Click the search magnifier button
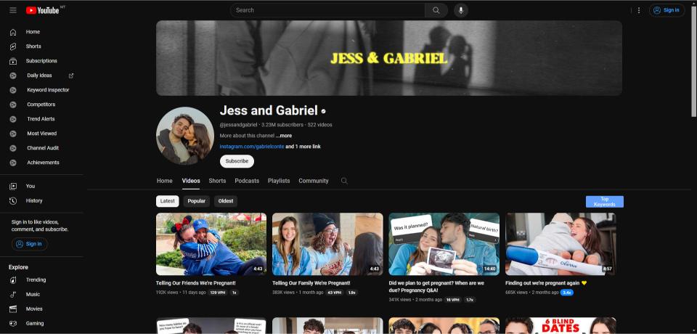Image resolution: width=697 pixels, height=334 pixels. (436, 10)
